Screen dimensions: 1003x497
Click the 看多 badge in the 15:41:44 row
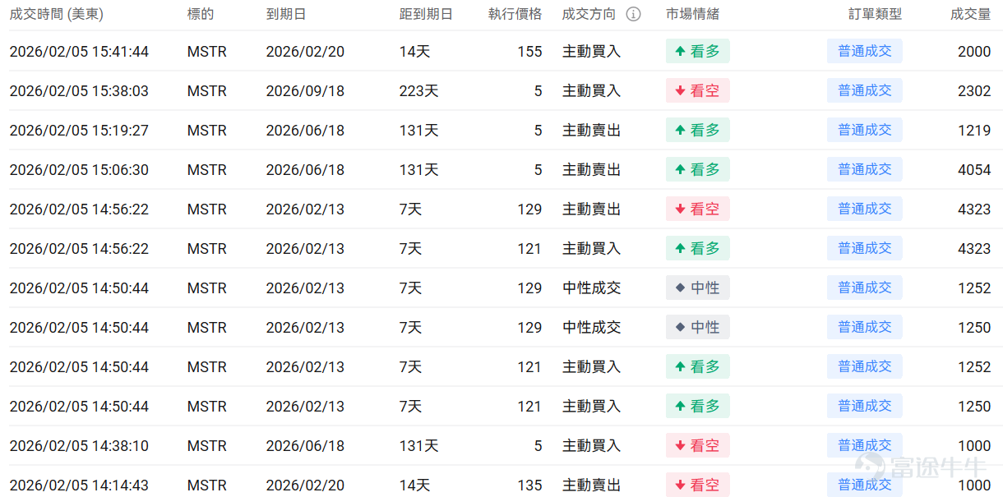point(697,52)
